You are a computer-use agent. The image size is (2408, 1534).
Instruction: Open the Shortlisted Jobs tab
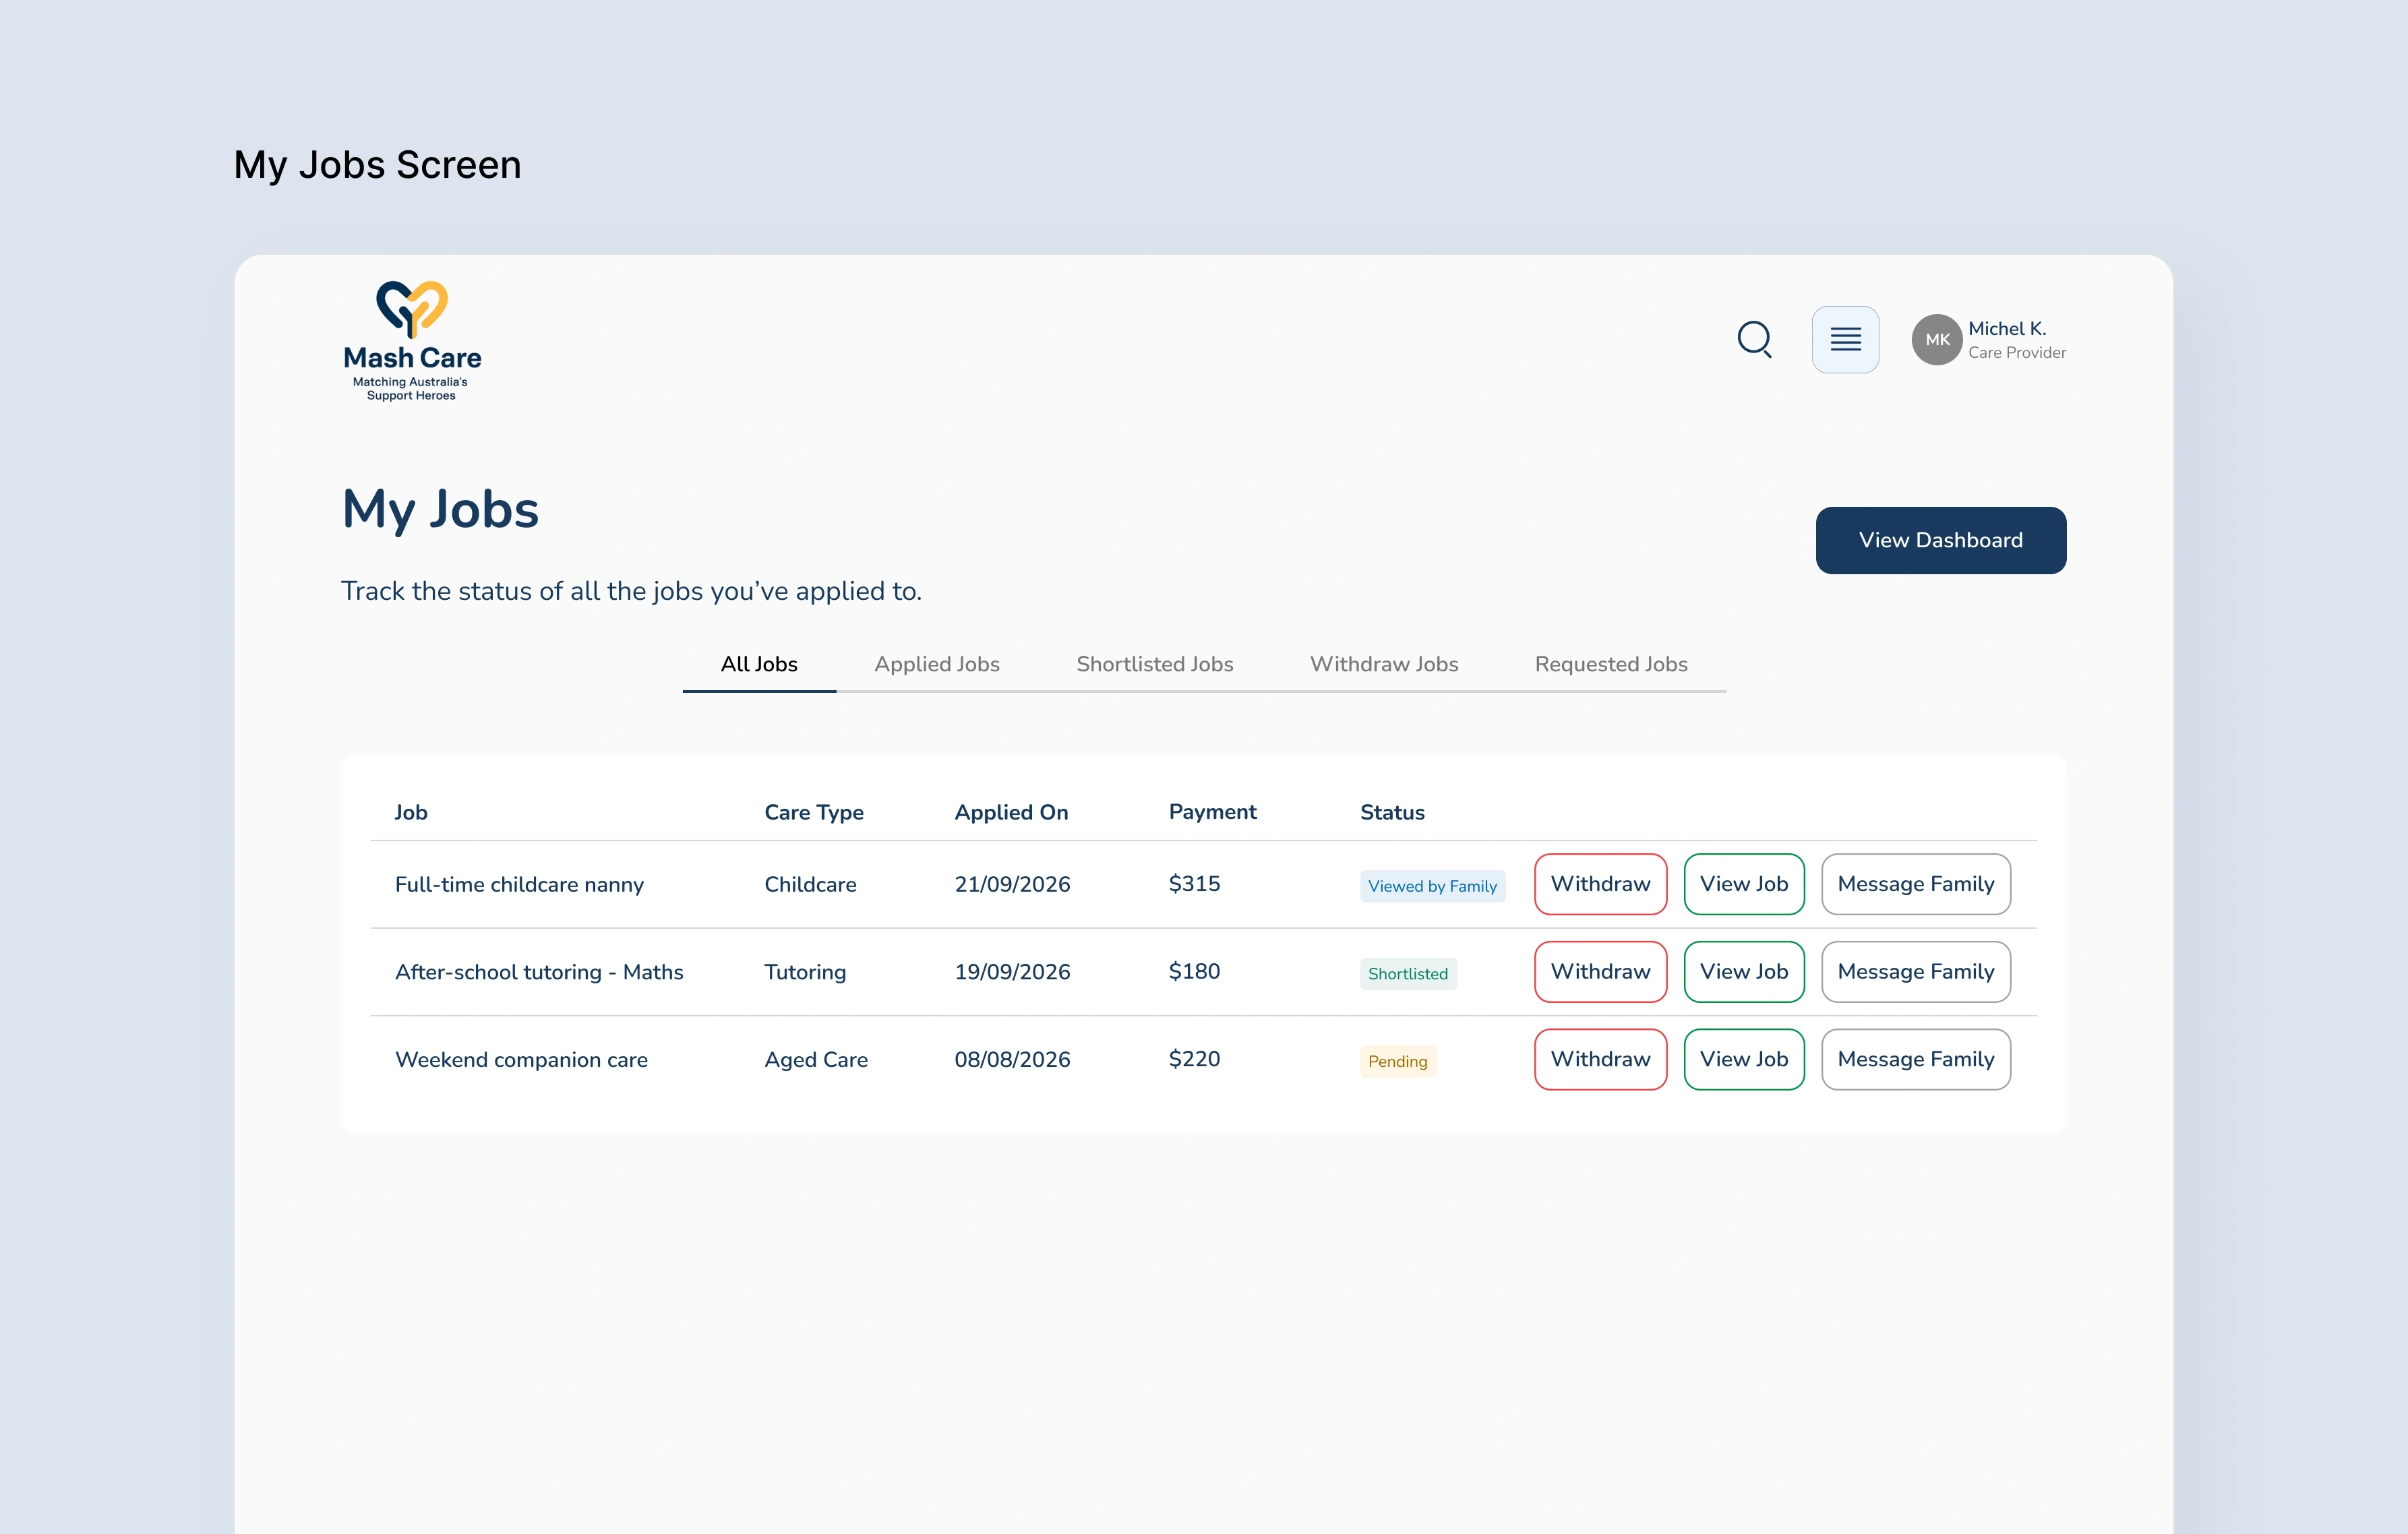coord(1155,664)
